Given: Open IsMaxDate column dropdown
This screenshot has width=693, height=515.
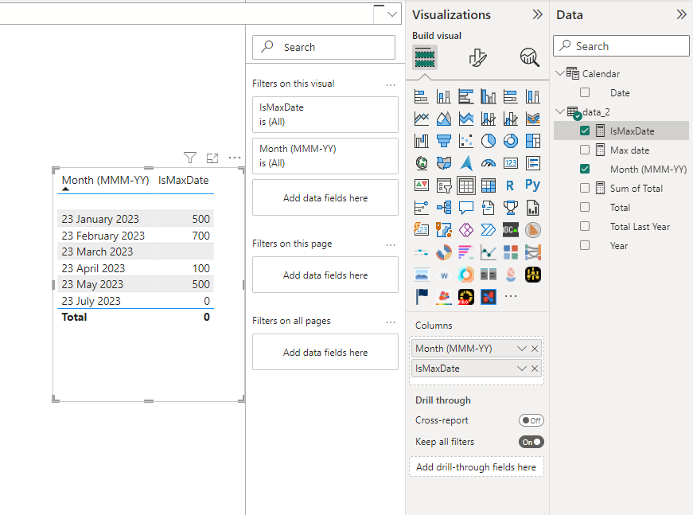Looking at the screenshot, I should tap(521, 369).
